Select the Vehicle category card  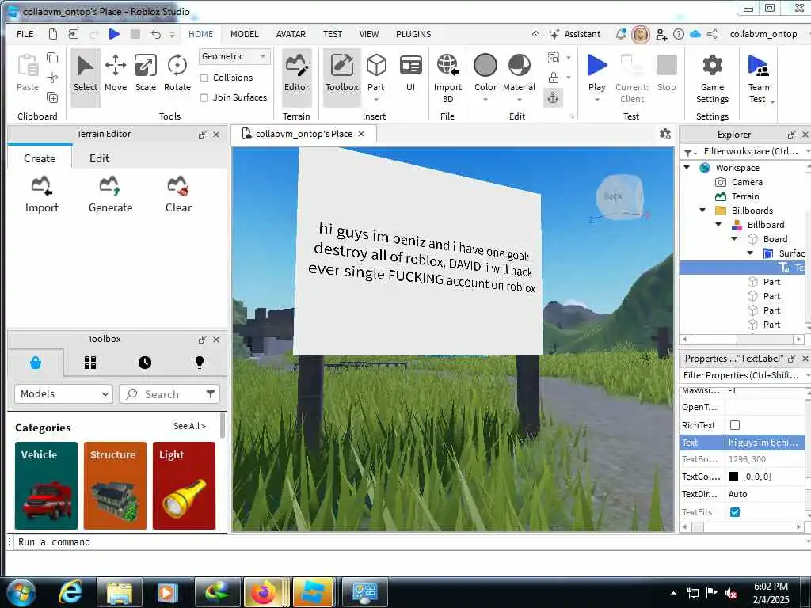point(46,485)
